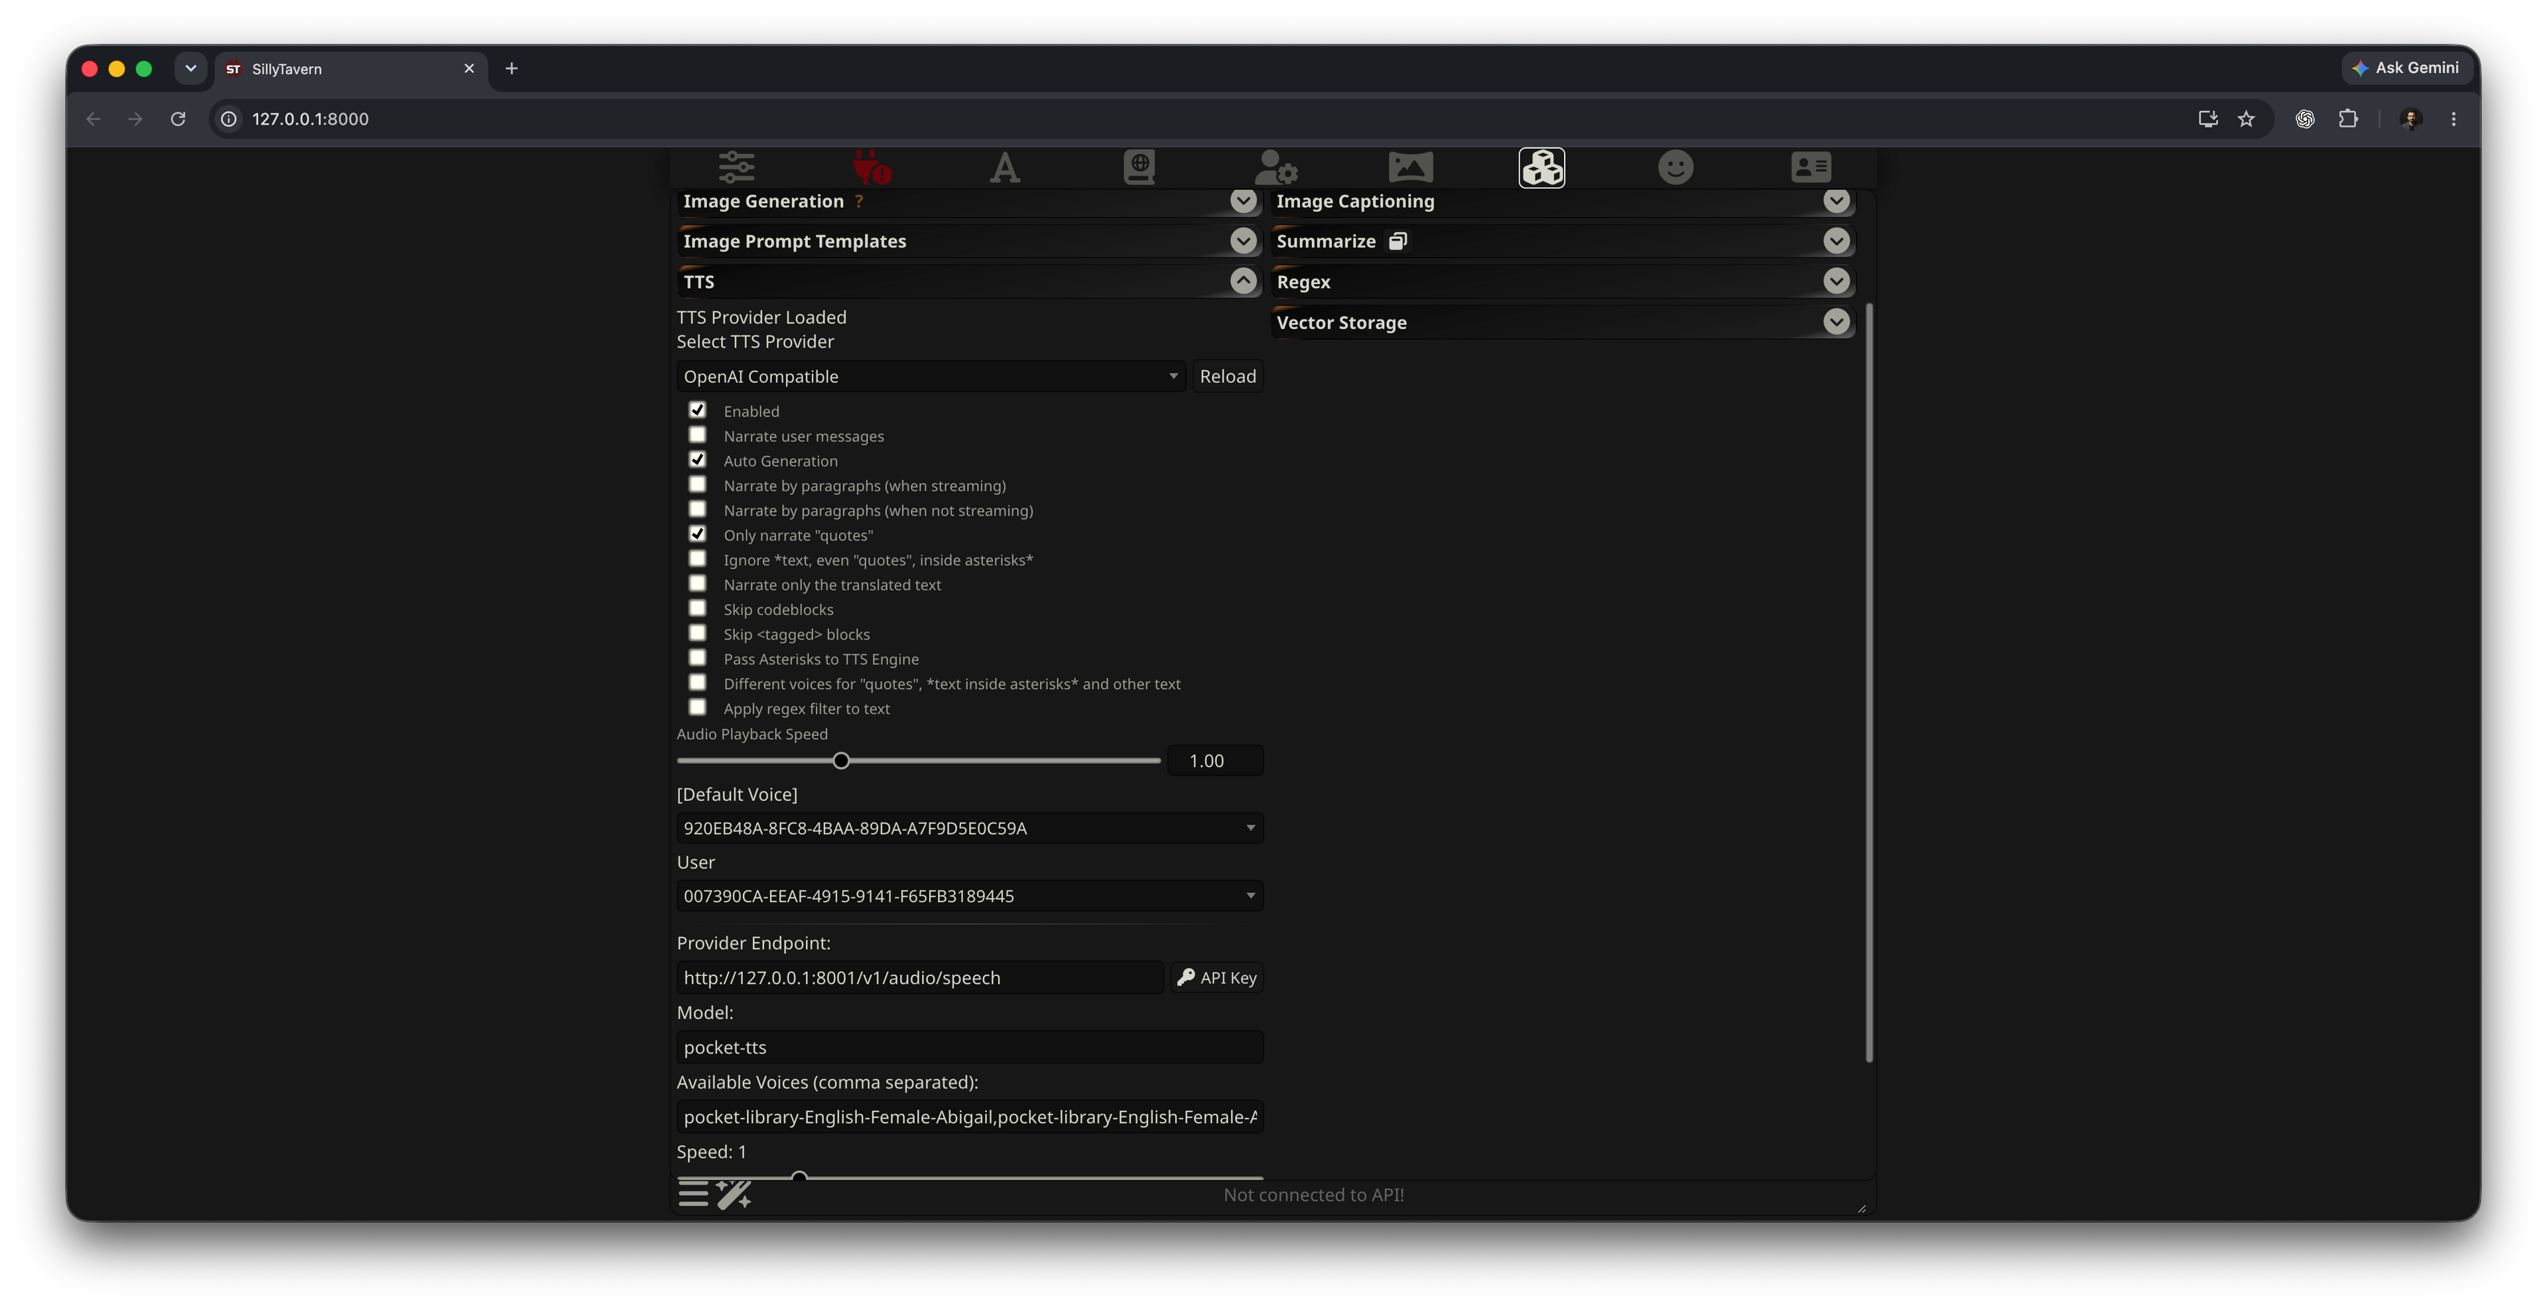Open the ChatGPT extension icon

click(x=2305, y=119)
